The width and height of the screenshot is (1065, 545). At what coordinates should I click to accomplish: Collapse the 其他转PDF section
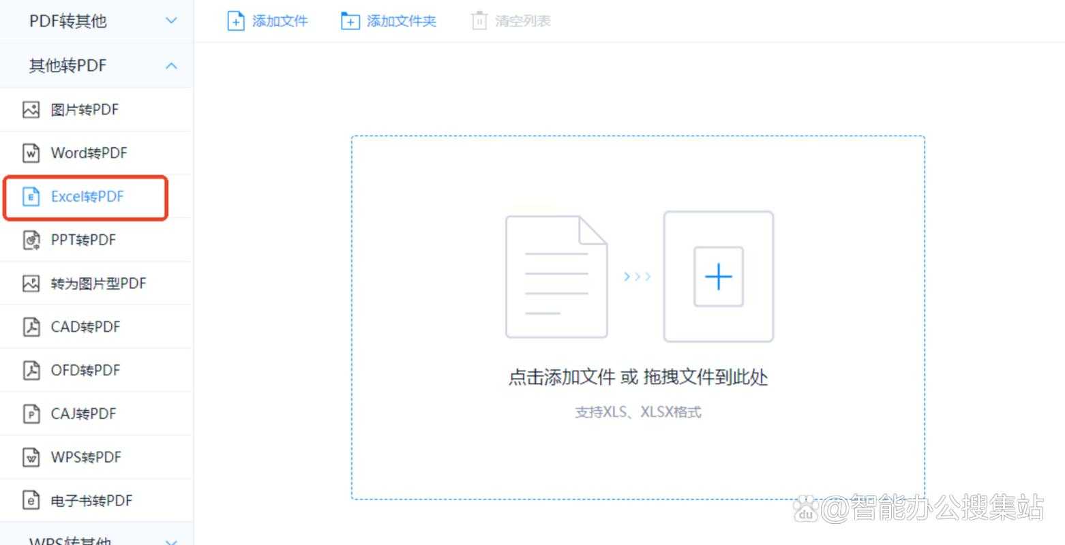[170, 65]
